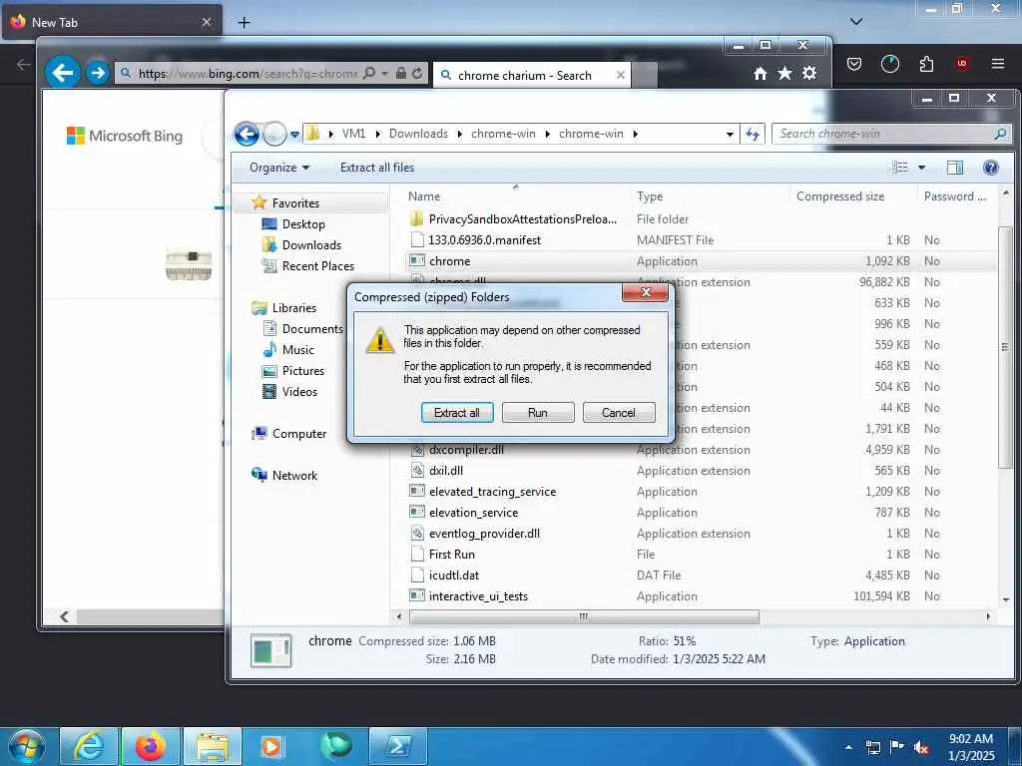
Task: Click Explorer forward navigation arrow
Action: coord(274,135)
